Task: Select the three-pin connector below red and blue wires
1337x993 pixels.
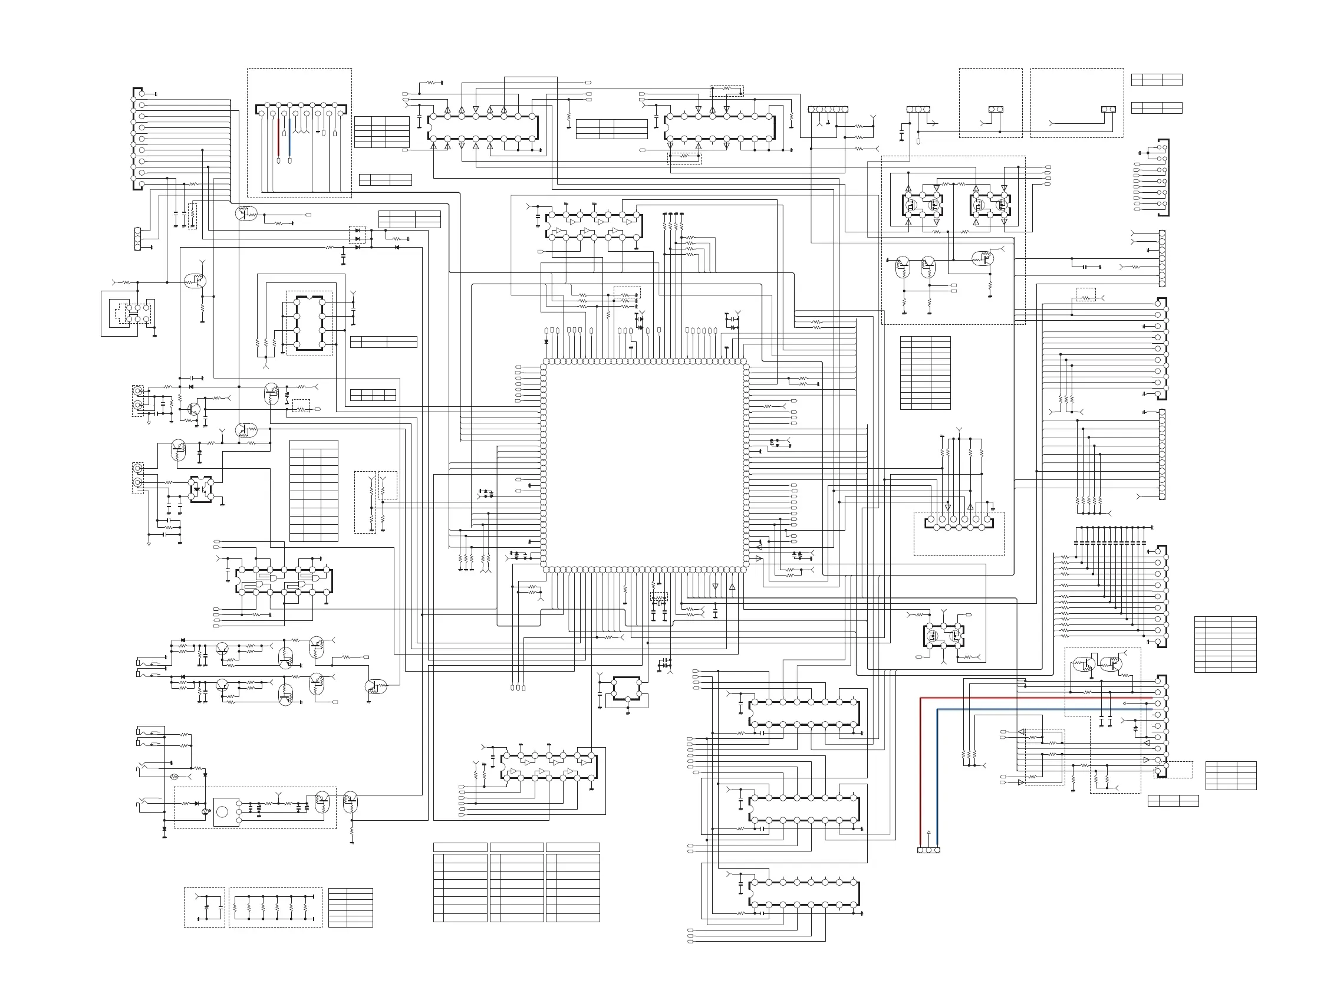Action: tap(928, 850)
